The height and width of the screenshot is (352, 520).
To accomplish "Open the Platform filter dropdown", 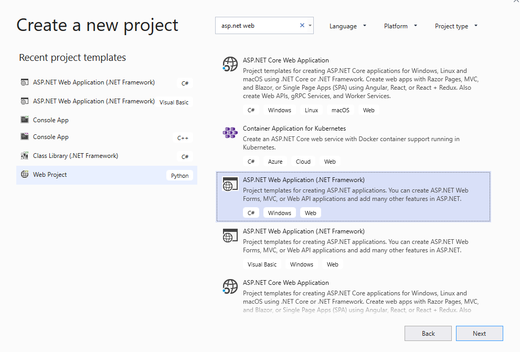I will pos(400,26).
